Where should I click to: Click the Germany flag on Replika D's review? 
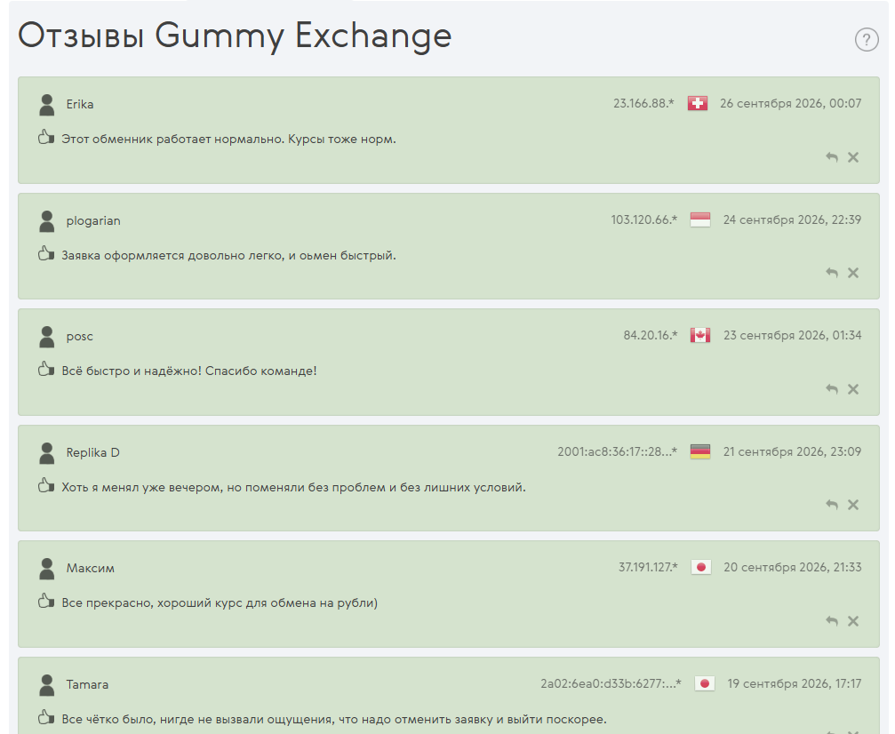[700, 451]
